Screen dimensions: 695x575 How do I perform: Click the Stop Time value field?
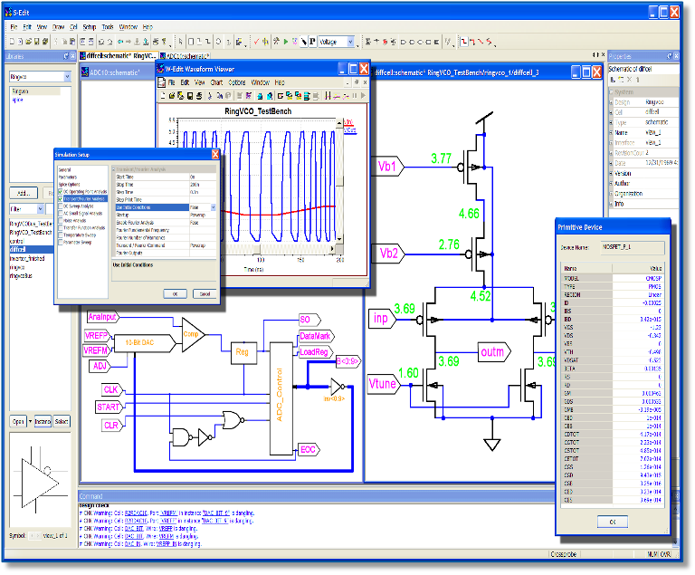coord(203,185)
